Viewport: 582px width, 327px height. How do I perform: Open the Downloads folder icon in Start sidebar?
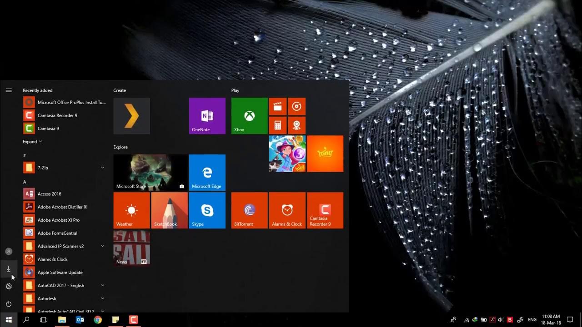tap(9, 269)
